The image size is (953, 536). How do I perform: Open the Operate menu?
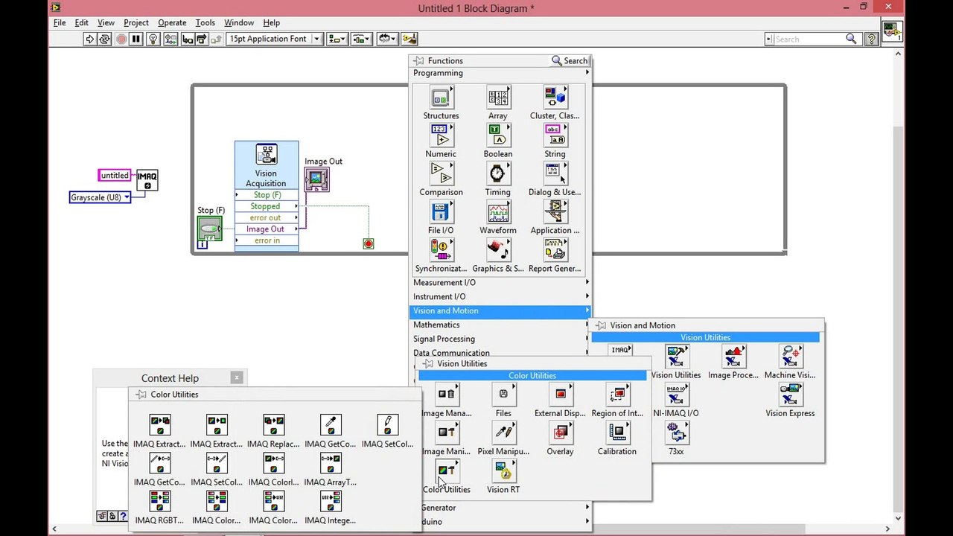(172, 23)
